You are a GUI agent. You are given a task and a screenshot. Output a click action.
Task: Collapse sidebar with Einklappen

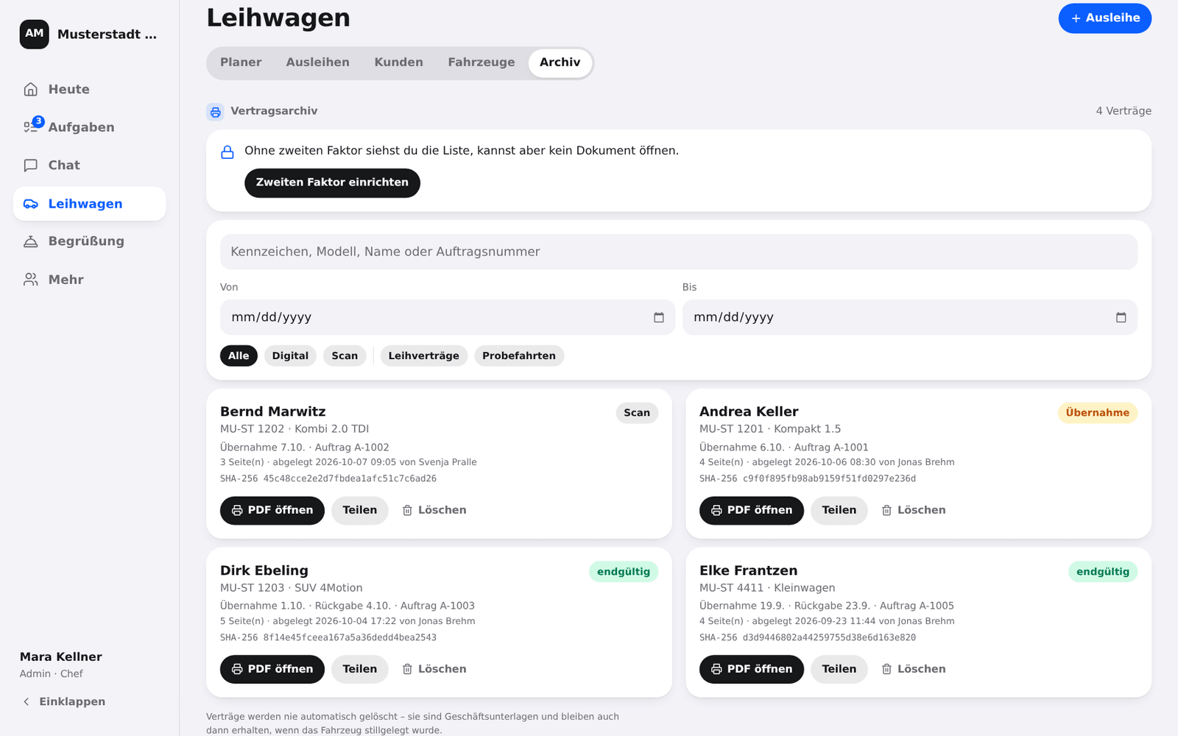click(64, 701)
